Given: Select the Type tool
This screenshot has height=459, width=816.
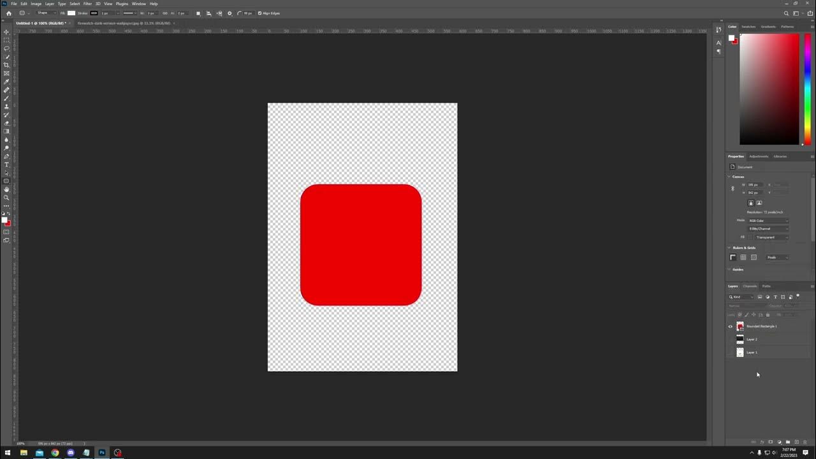Looking at the screenshot, I should point(6,164).
